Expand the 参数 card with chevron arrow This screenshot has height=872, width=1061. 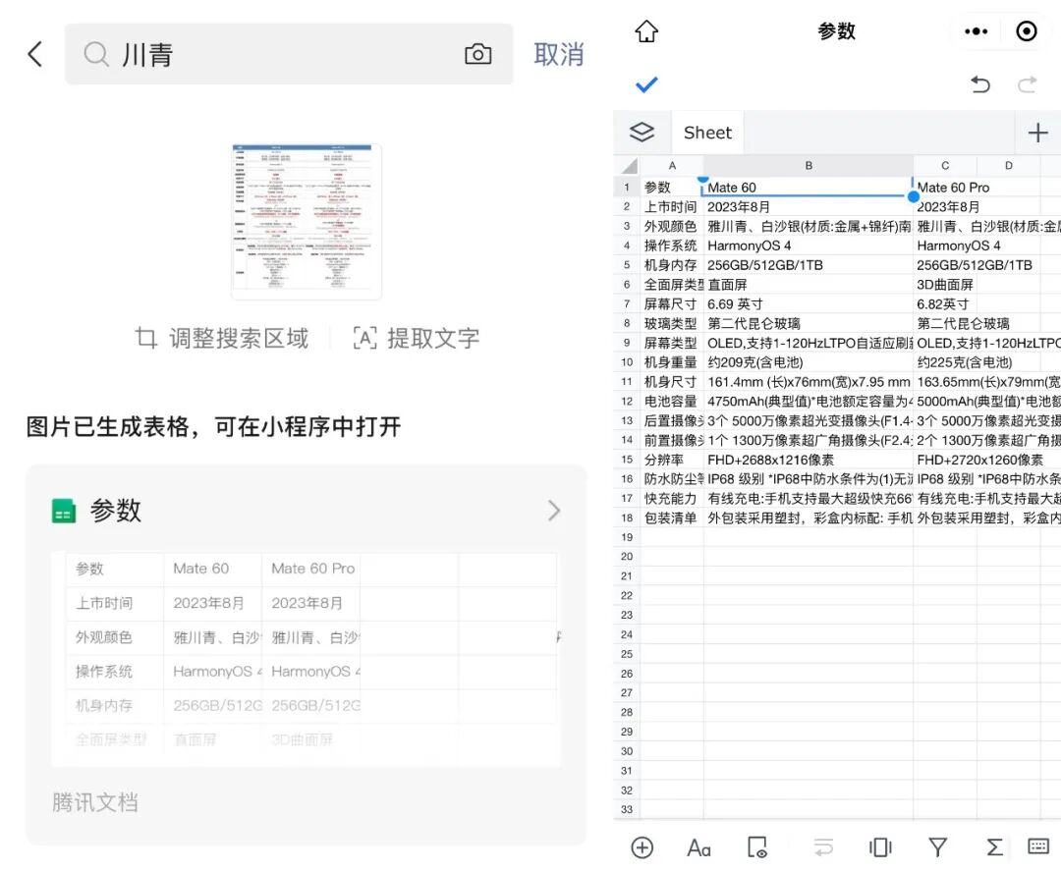pyautogui.click(x=554, y=510)
